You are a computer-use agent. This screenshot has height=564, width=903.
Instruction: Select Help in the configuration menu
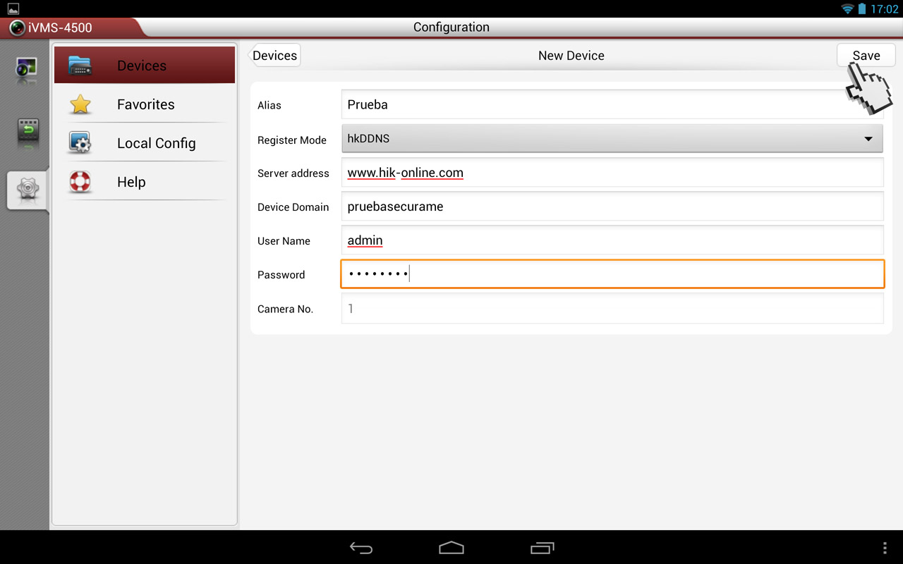[145, 182]
